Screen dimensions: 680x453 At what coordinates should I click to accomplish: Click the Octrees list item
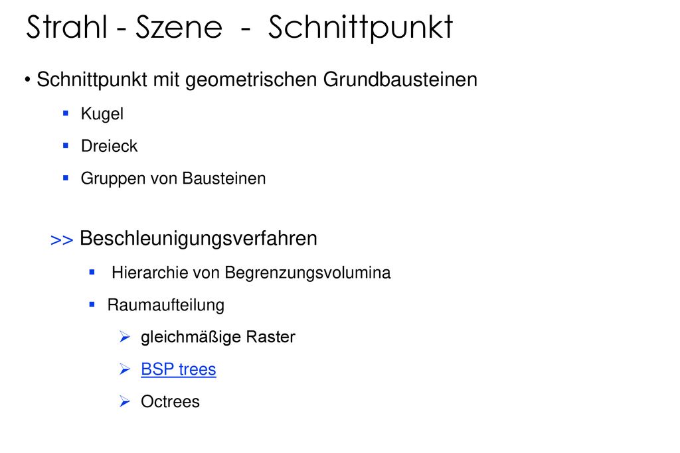[170, 401]
